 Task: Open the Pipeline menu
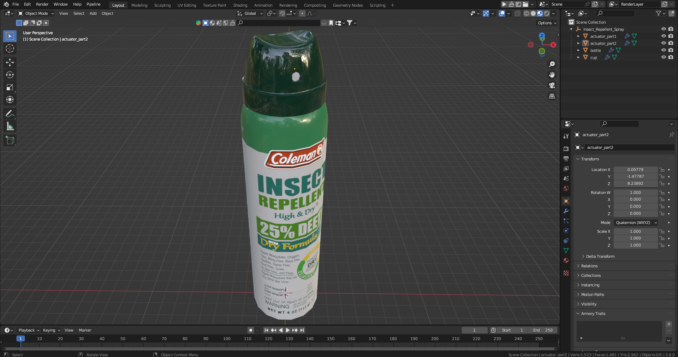coord(93,4)
